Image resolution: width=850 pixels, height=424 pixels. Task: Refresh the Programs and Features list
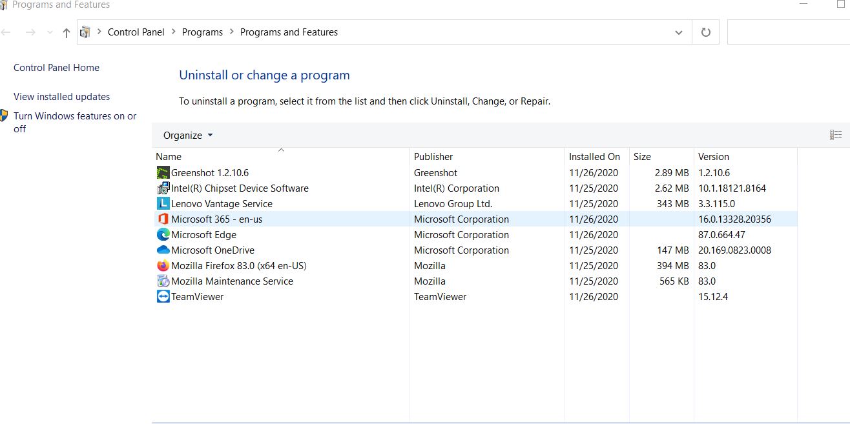tap(705, 32)
